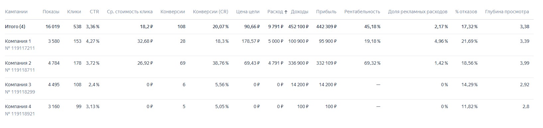Open Компания 4 campaign link

(18, 106)
